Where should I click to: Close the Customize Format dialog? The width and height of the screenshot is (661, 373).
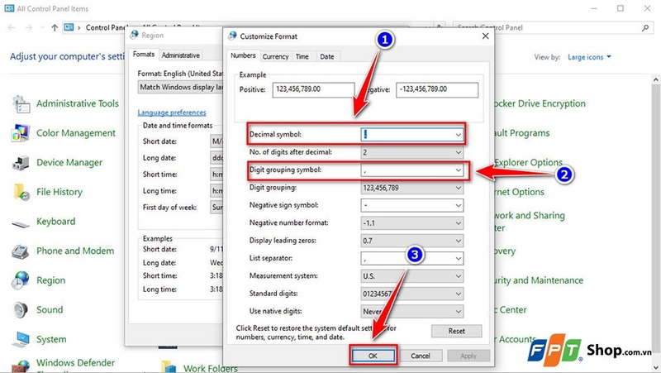click(485, 36)
